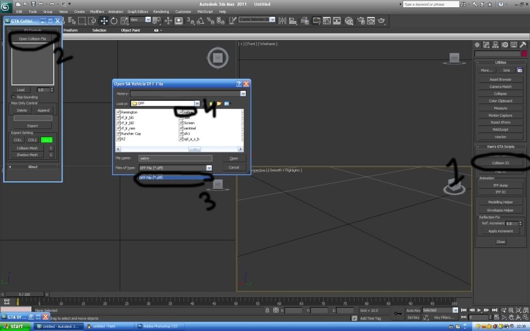
Task: Open the Modifiers menu
Action: pos(97,11)
